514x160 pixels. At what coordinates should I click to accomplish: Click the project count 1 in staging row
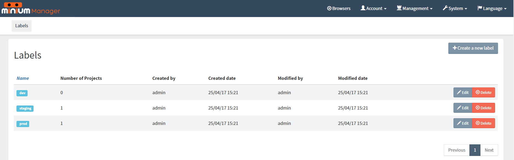pyautogui.click(x=62, y=108)
